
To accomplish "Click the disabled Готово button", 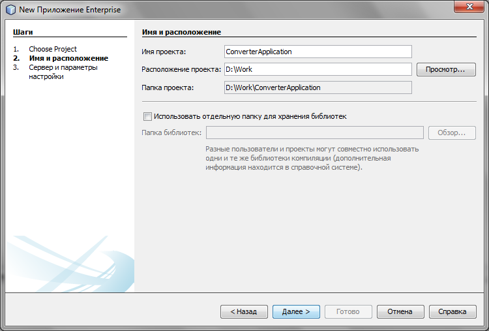I will [x=348, y=311].
